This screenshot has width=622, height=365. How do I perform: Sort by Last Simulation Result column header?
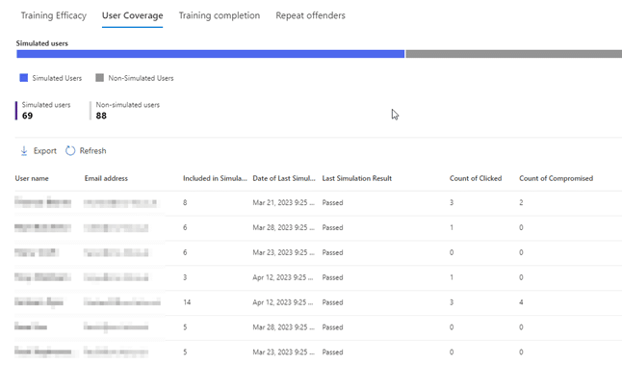coord(357,178)
